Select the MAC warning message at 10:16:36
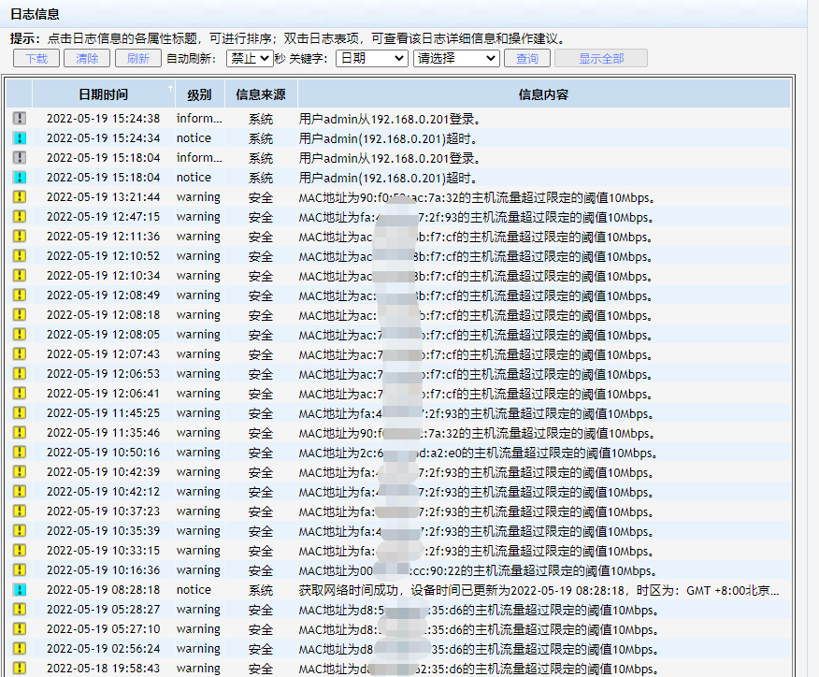Viewport: 819px width, 677px height. (478, 571)
